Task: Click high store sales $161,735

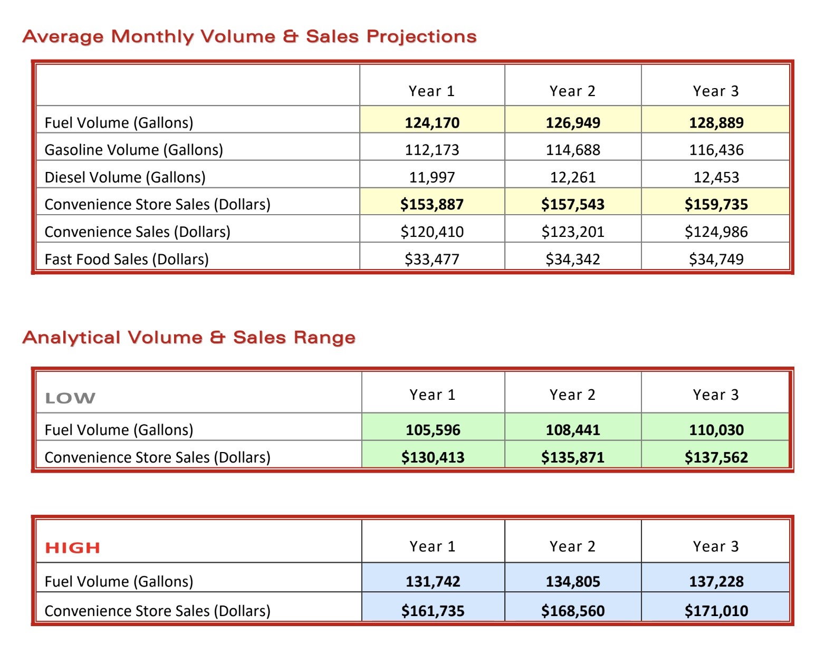Action: click(x=433, y=611)
